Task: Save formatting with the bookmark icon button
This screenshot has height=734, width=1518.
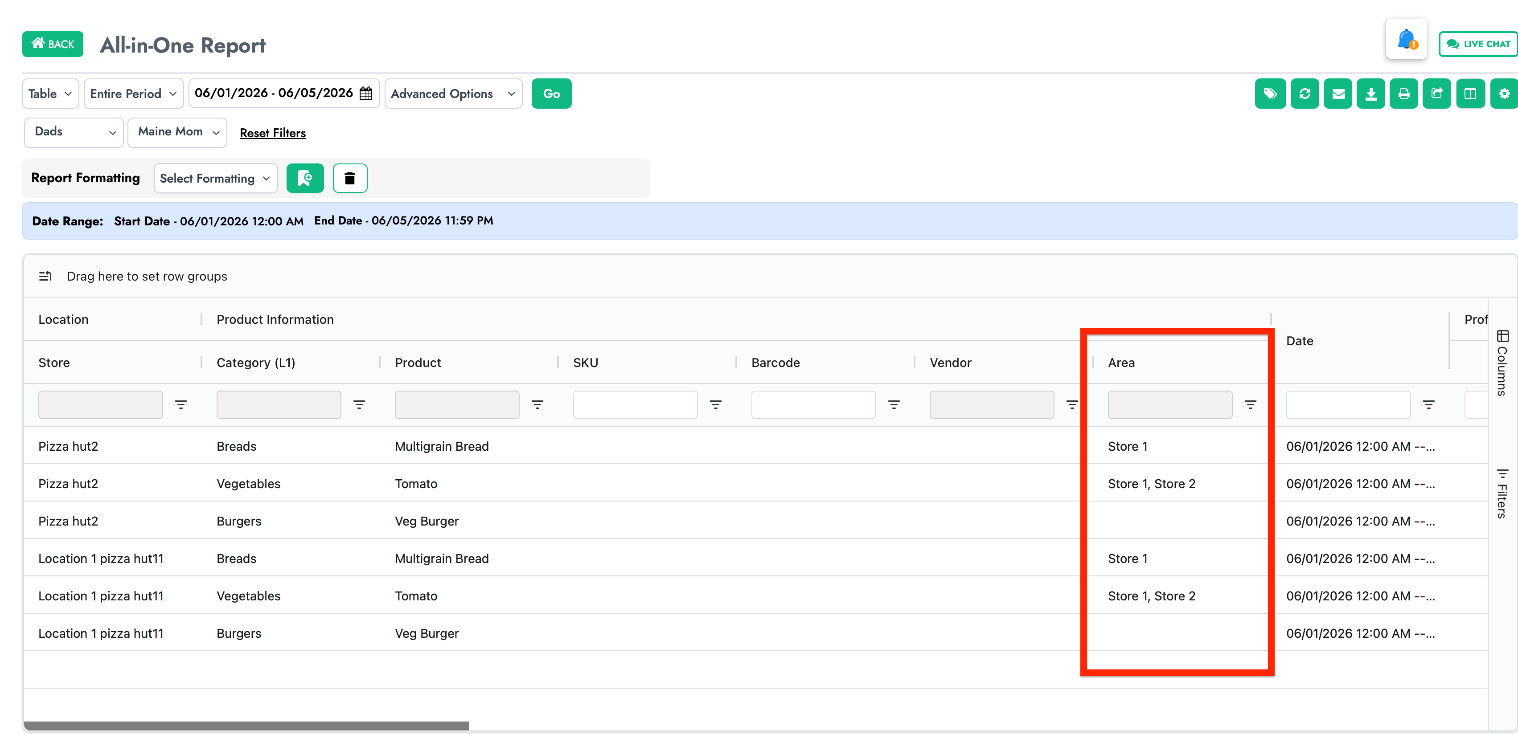Action: pos(305,178)
